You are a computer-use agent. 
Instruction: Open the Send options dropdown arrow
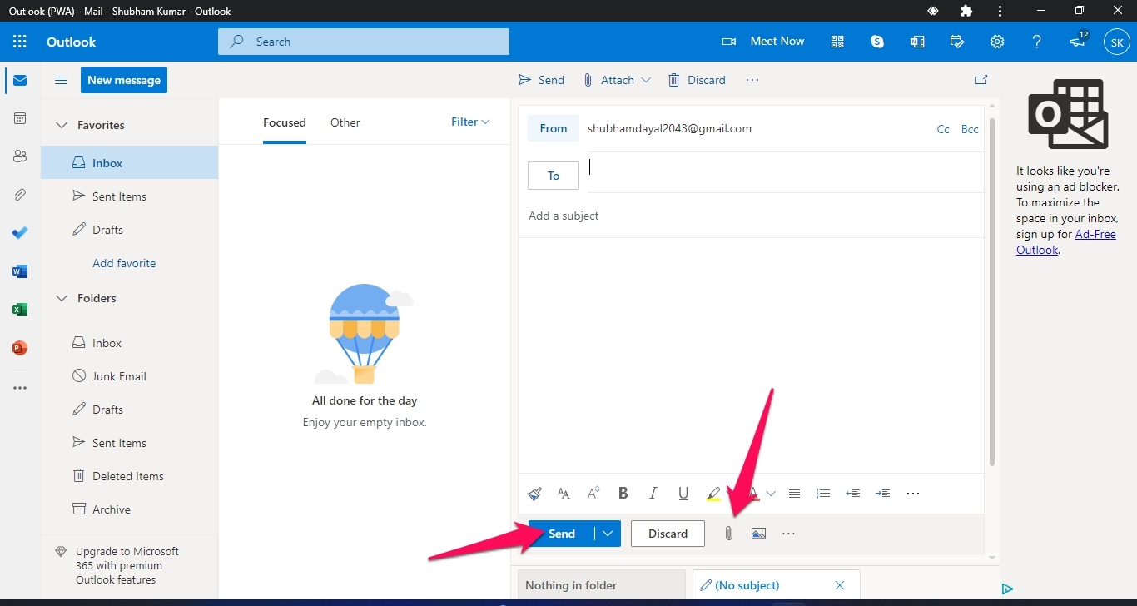click(x=608, y=534)
